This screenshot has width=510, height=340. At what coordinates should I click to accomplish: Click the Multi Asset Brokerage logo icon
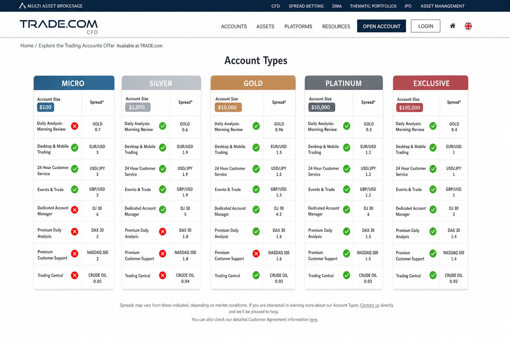[22, 6]
